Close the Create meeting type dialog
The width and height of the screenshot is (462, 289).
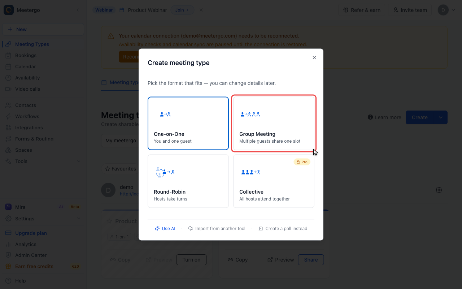coord(314,58)
